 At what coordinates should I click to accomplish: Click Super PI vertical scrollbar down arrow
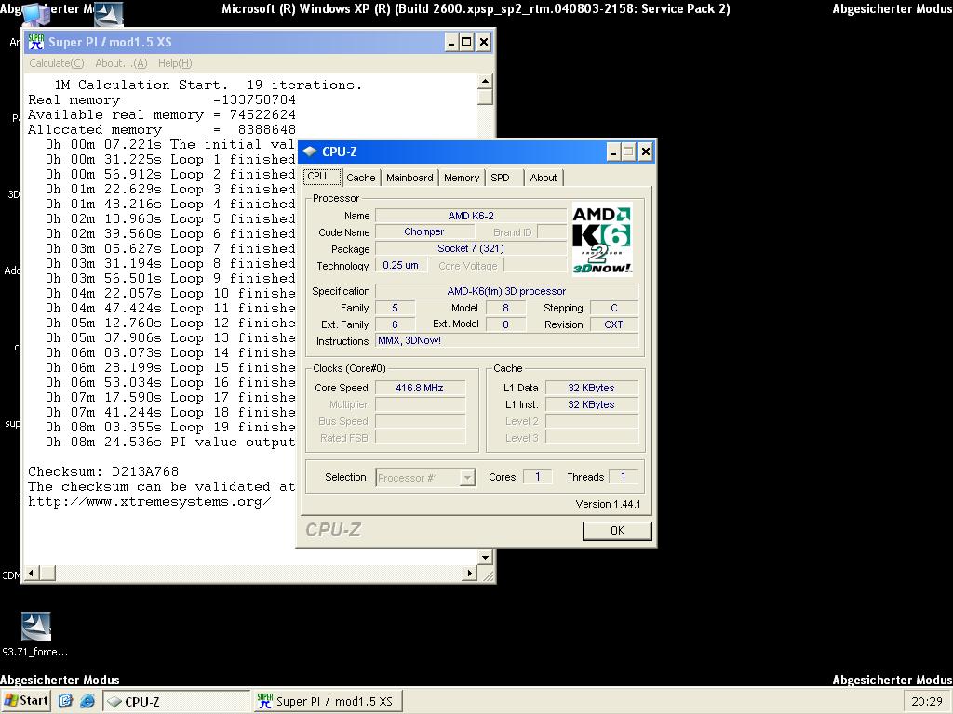tap(485, 557)
